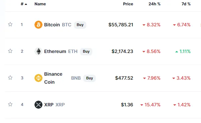Click the XRP price $1.36
The width and height of the screenshot is (201, 123).
[127, 105]
